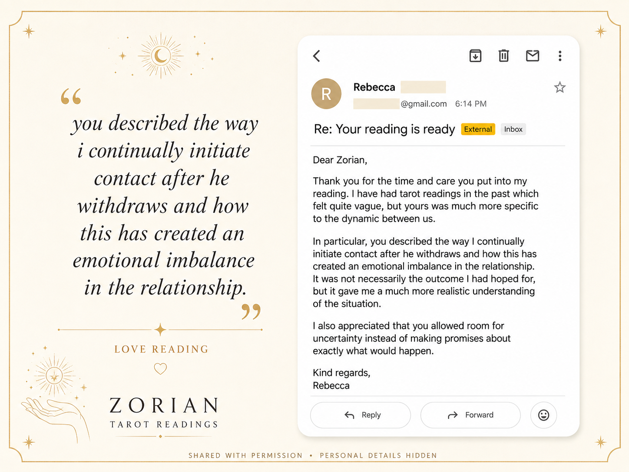
Task: Select the yellow External label
Action: [x=478, y=129]
